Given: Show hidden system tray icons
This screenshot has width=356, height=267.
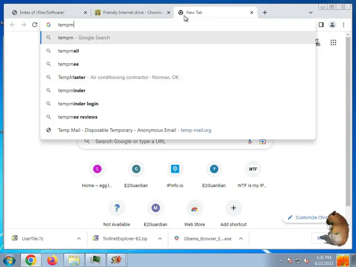Looking at the screenshot, I should coord(281,260).
